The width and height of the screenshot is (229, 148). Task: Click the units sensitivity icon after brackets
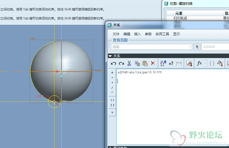[x=220, y=63]
